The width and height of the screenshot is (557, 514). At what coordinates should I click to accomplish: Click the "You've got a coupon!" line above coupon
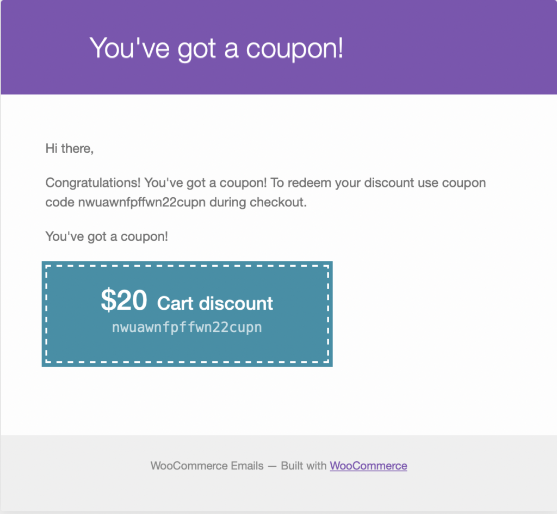(107, 236)
